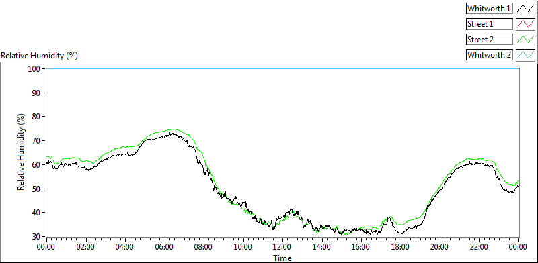
Task: Click the rotated Relative Humidity y-axis title
Action: pyautogui.click(x=21, y=152)
